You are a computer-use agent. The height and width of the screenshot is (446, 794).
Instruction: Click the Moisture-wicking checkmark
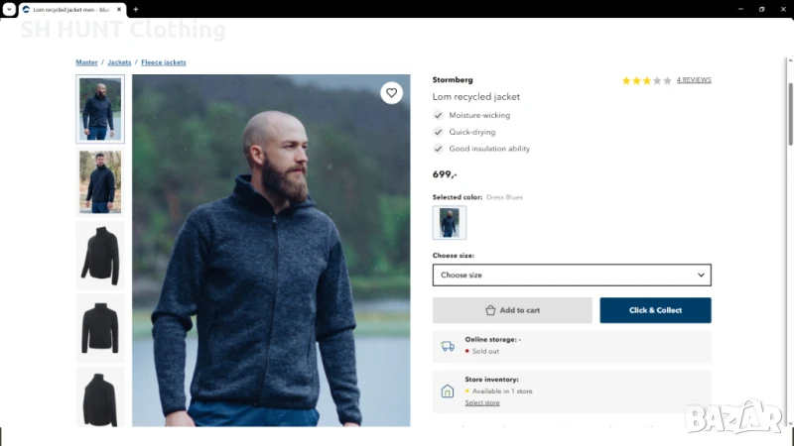click(x=439, y=115)
